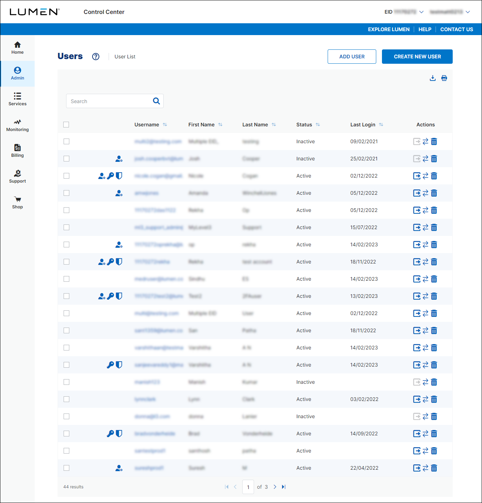
Task: Check the box for the 13/02/2023 row
Action: click(66, 296)
